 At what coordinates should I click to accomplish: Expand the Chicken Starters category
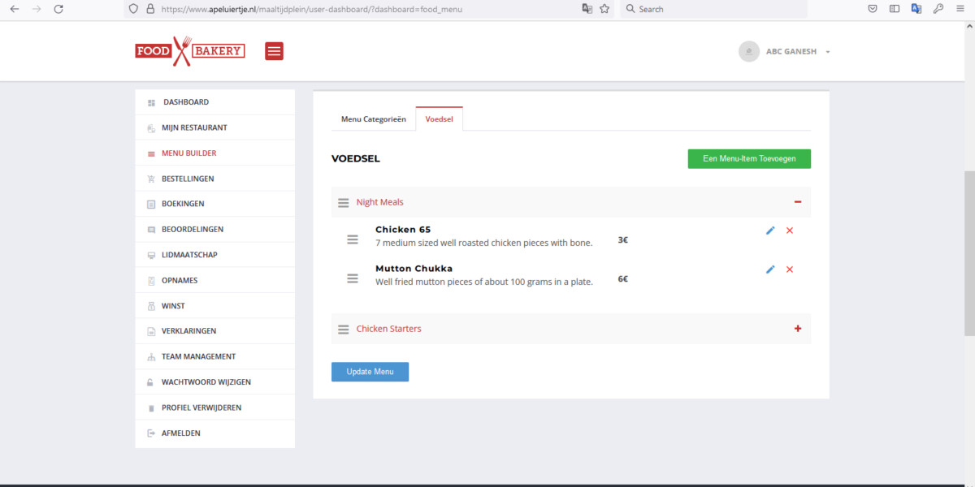[x=797, y=329]
